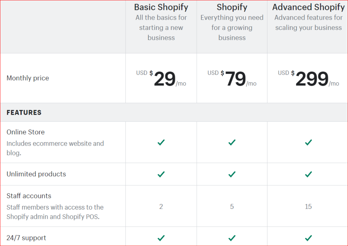
Task: Click 24/7 support checkmark in Shopify column
Action: click(232, 238)
